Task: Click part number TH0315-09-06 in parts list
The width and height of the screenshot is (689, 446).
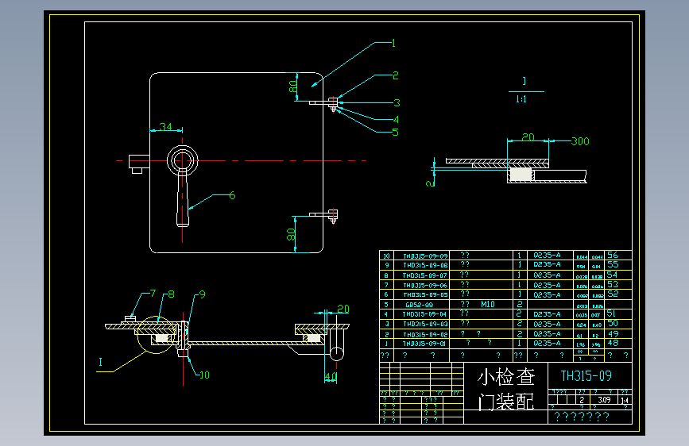Action: pyautogui.click(x=425, y=286)
